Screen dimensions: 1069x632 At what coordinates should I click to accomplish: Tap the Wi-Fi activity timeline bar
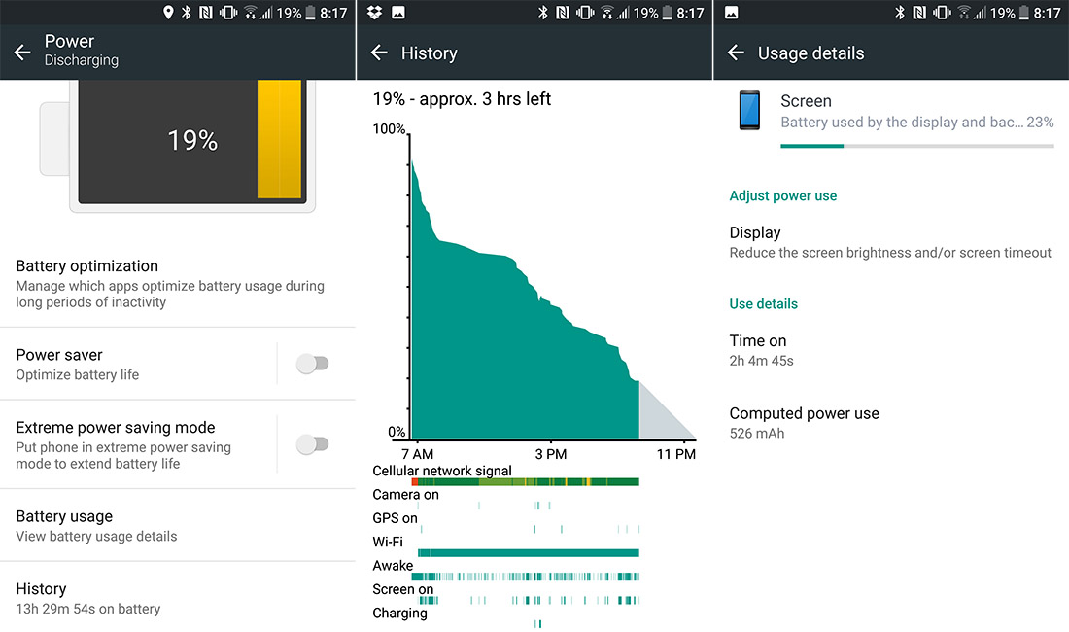529,553
